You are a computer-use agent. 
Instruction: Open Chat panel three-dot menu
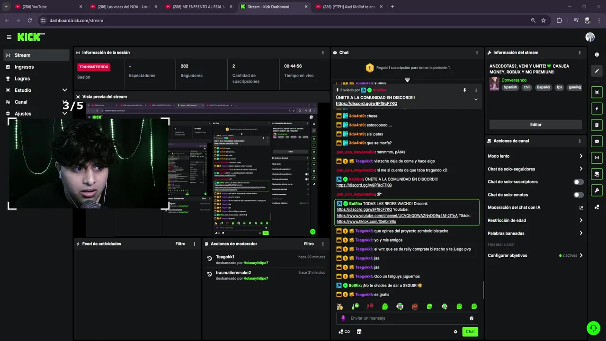click(x=477, y=53)
